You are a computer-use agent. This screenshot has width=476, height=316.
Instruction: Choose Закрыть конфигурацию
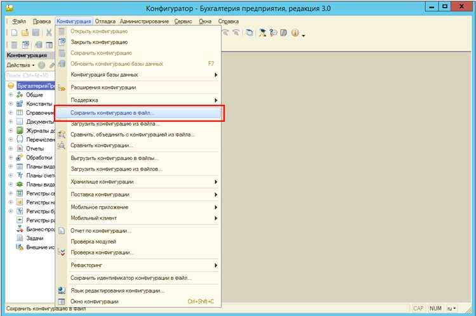[138, 42]
